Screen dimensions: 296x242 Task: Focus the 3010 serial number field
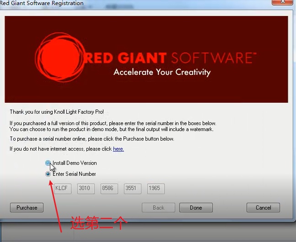pyautogui.click(x=86, y=189)
